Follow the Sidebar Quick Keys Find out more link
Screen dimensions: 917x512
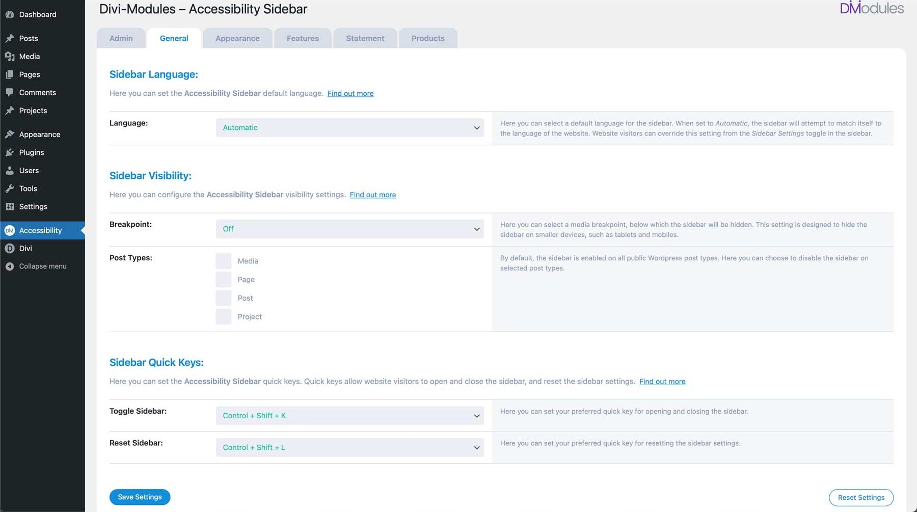tap(662, 381)
